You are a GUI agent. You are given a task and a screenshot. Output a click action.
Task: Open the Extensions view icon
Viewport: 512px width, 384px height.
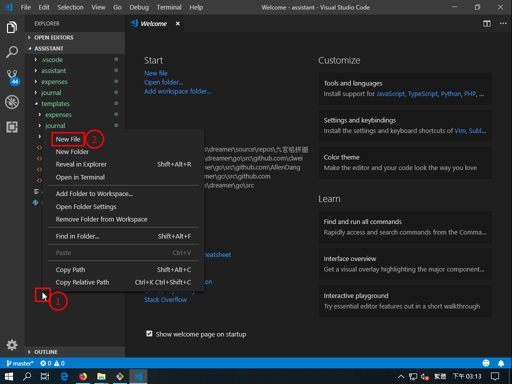pos(12,127)
